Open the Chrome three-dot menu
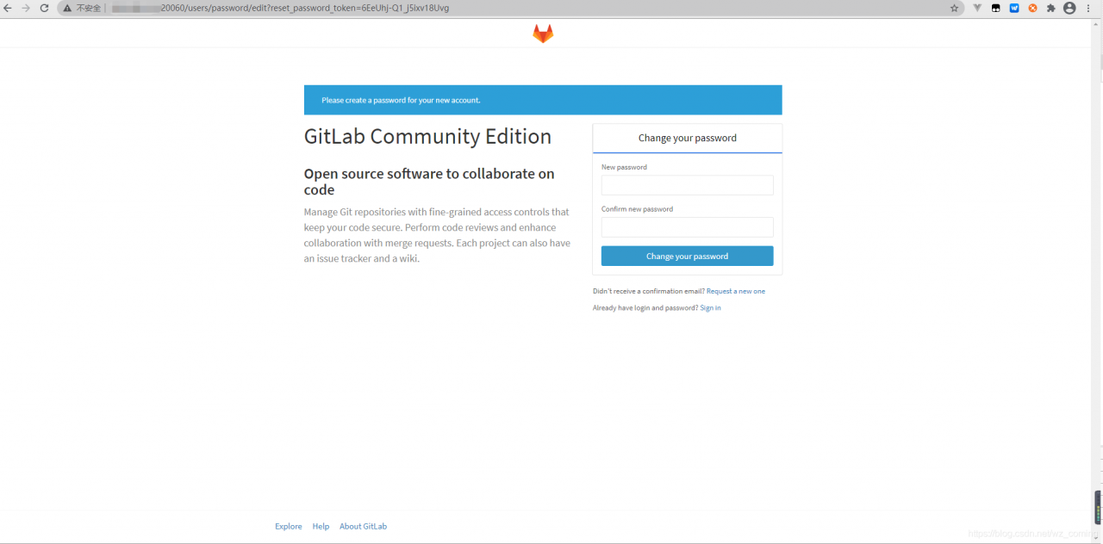Screen dimensions: 1103x544 coord(1088,8)
